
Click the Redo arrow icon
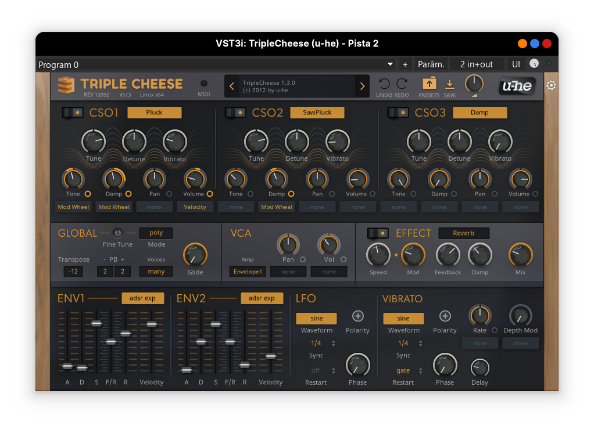pos(402,84)
